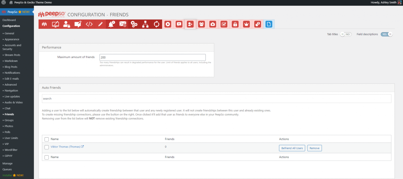403x179 pixels.
Task: Click the Audio & Video play icon
Action: tap(168, 24)
